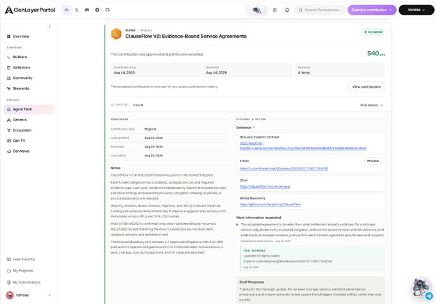This screenshot has height=304, width=436.
Task: Open the GitHub icon in header
Action: tap(107, 10)
